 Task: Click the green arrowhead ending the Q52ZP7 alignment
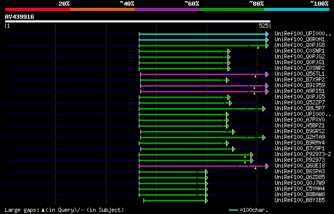tap(231, 103)
